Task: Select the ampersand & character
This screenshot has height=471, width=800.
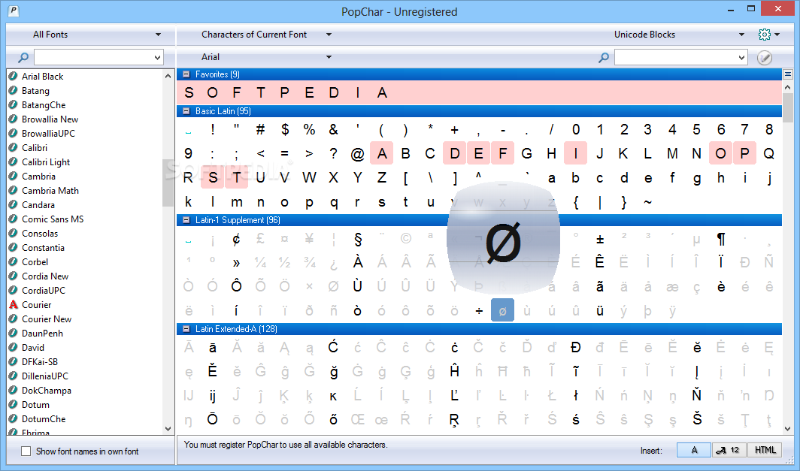Action: click(x=334, y=129)
